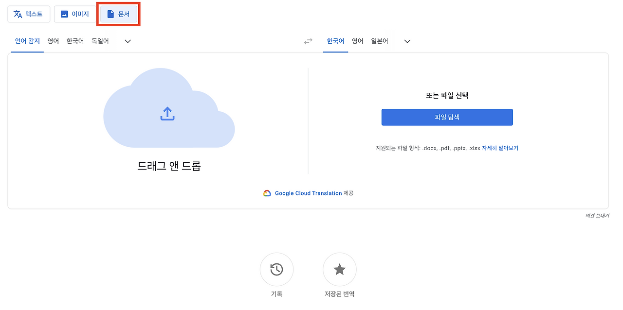Expand the target language dropdown chevron

click(407, 42)
